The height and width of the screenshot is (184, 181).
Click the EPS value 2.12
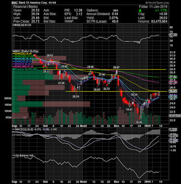point(79,14)
